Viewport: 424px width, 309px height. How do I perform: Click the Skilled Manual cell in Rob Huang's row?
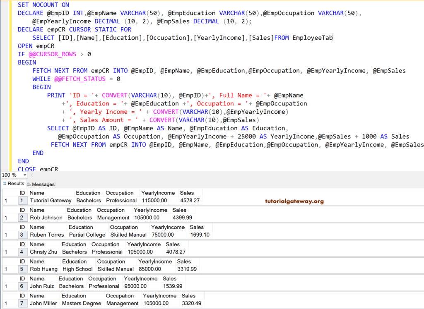coord(116,269)
